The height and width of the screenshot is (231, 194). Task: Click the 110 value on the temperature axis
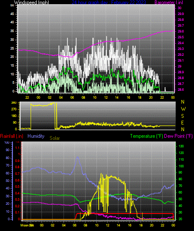(x=181, y=159)
